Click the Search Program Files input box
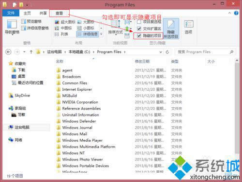This screenshot has height=182, width=242. [203, 52]
